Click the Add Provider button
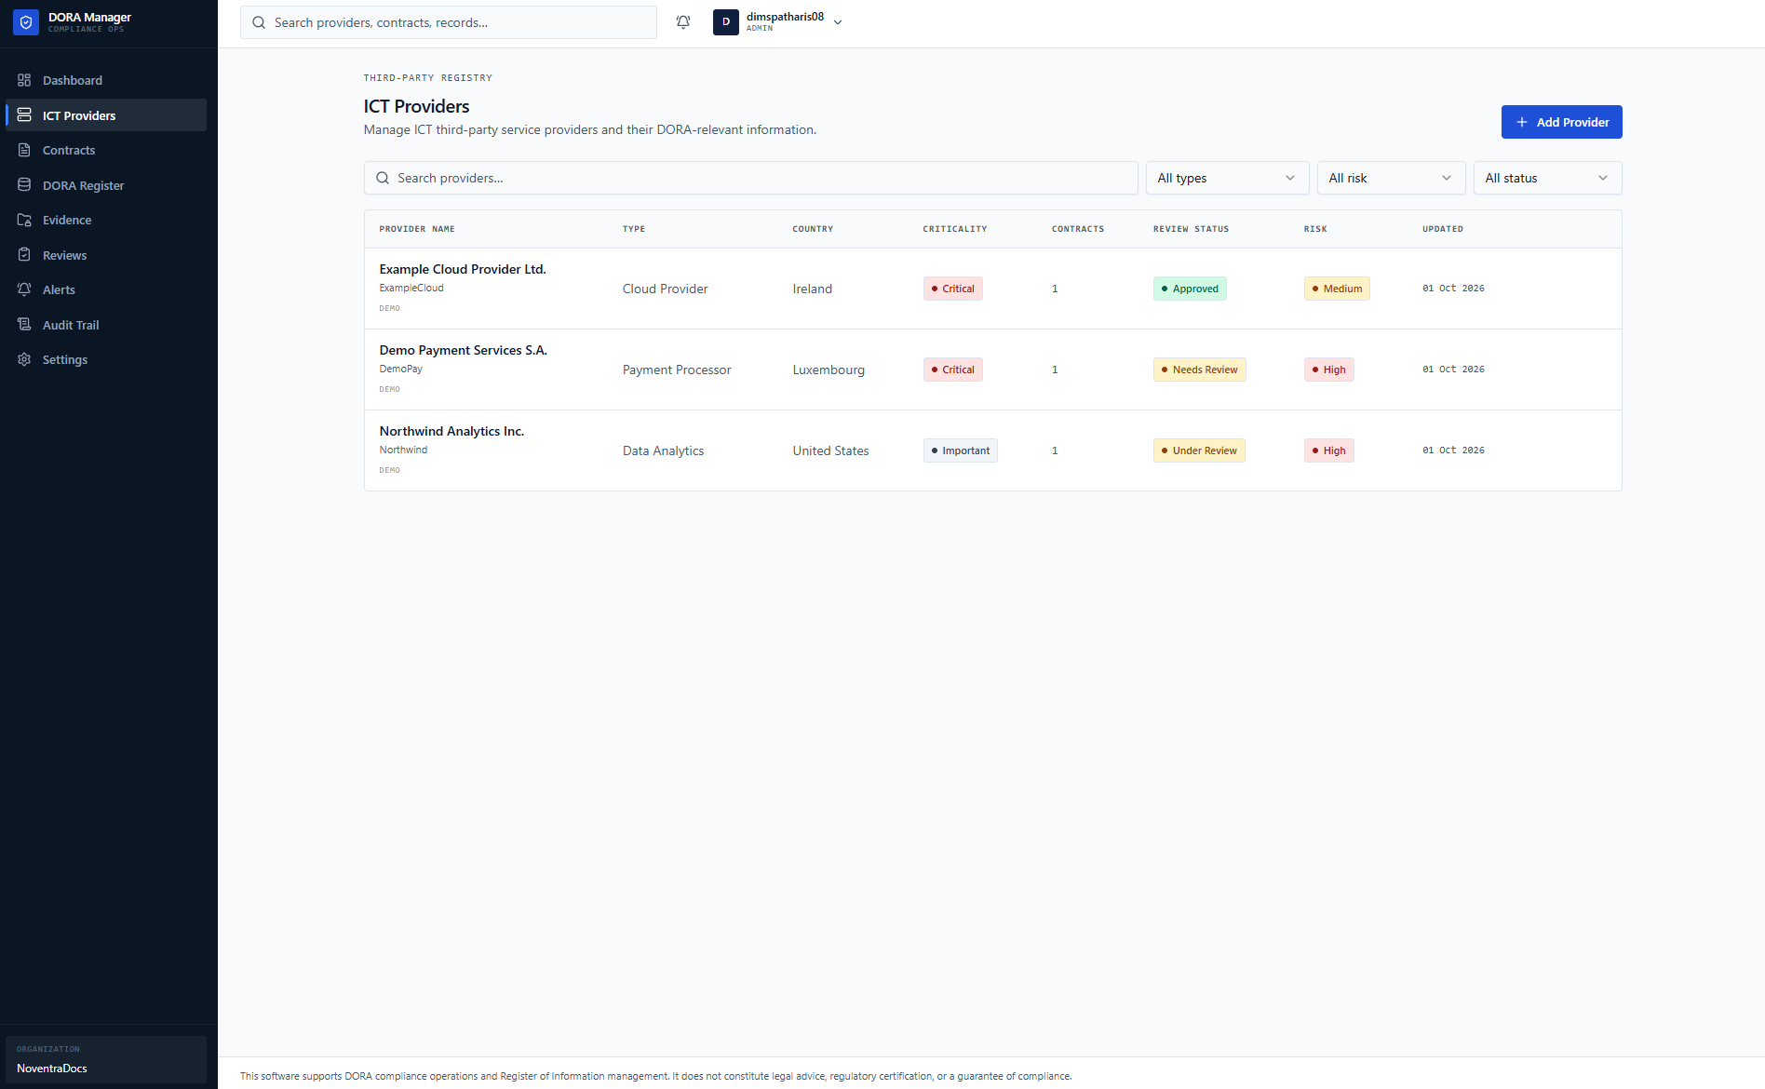The width and height of the screenshot is (1765, 1089). point(1561,122)
